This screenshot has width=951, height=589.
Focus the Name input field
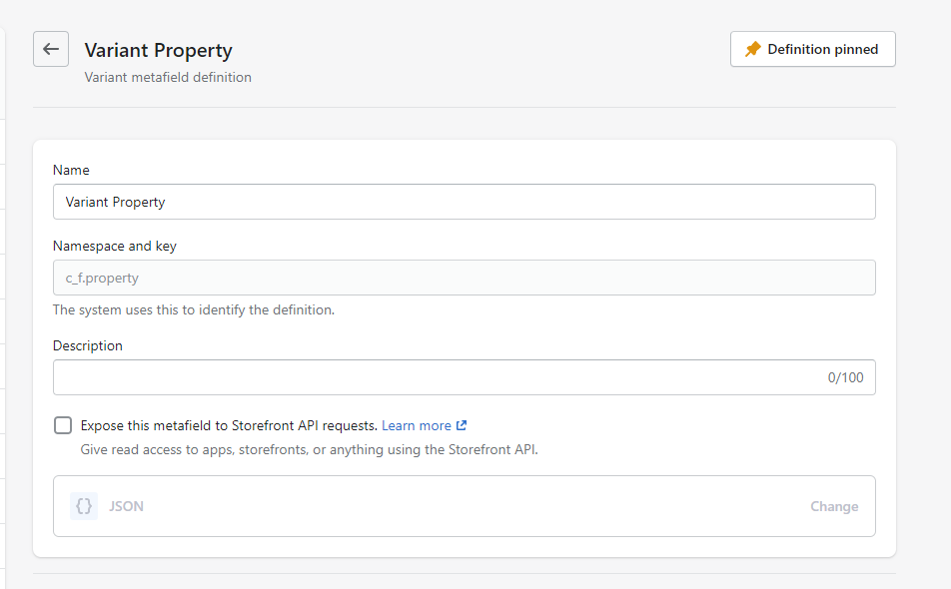pos(464,202)
